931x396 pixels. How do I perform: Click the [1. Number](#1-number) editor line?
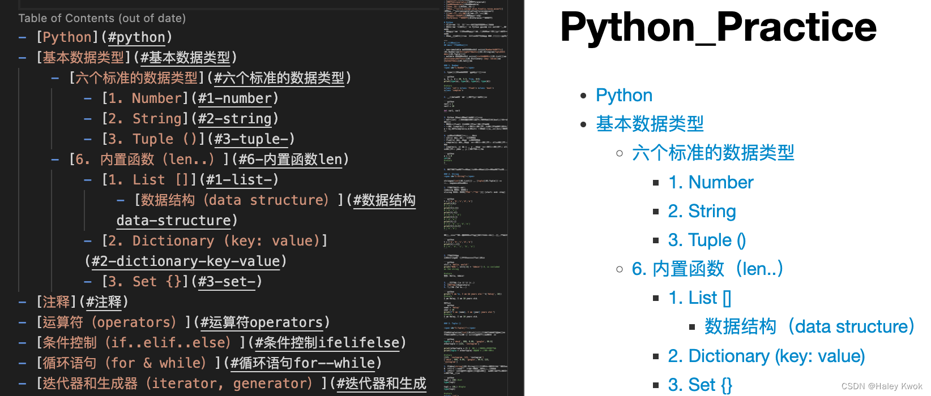click(x=181, y=98)
